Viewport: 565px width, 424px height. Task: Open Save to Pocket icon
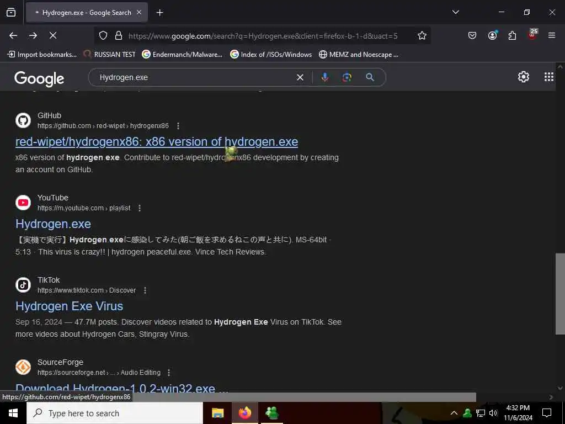472,35
